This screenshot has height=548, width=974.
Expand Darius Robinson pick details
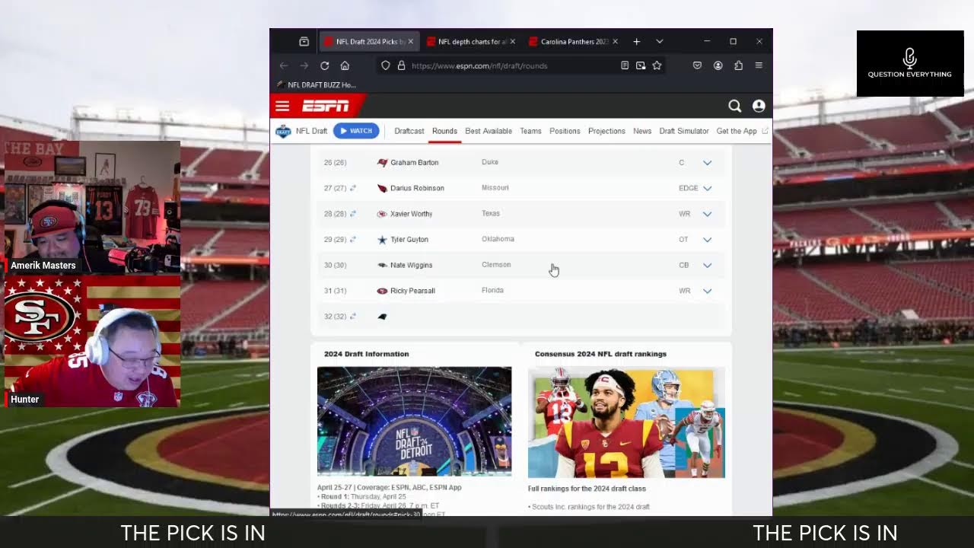click(x=707, y=188)
